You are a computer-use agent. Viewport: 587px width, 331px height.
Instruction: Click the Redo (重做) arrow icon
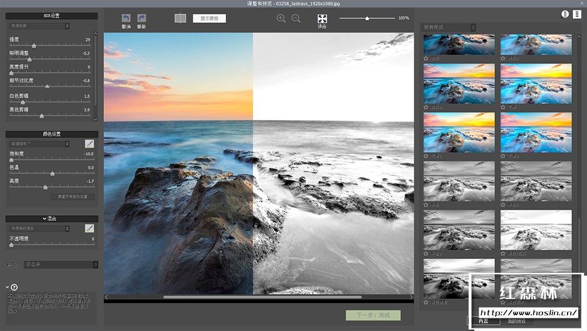point(142,18)
